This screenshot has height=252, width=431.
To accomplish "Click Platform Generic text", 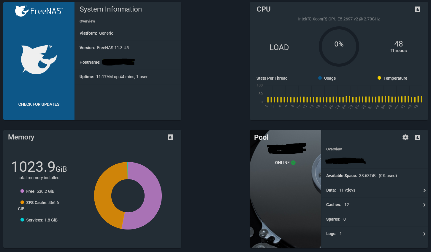I will tap(96, 33).
